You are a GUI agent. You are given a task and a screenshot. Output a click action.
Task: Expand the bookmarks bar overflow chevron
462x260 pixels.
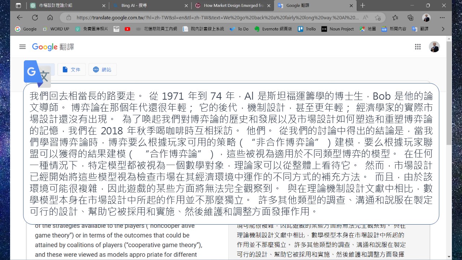[443, 29]
